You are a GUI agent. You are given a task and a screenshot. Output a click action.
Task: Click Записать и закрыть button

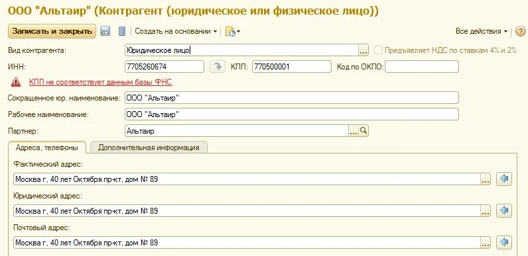click(52, 31)
